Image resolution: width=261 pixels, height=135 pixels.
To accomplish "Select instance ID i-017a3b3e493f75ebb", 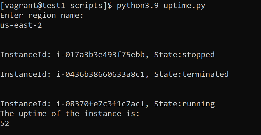I will coord(100,55).
